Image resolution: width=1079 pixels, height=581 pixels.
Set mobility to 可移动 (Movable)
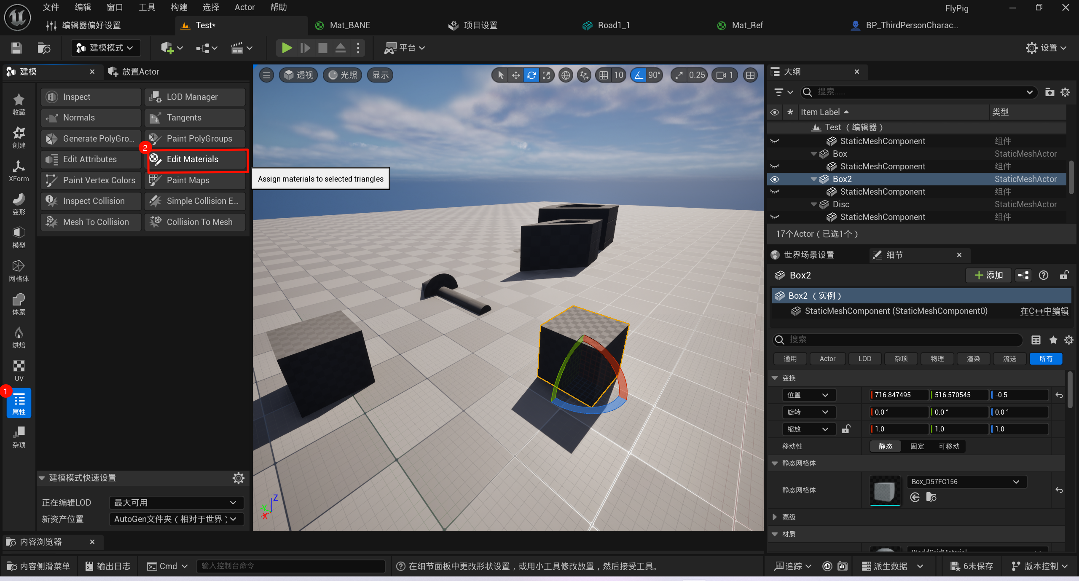(x=949, y=446)
